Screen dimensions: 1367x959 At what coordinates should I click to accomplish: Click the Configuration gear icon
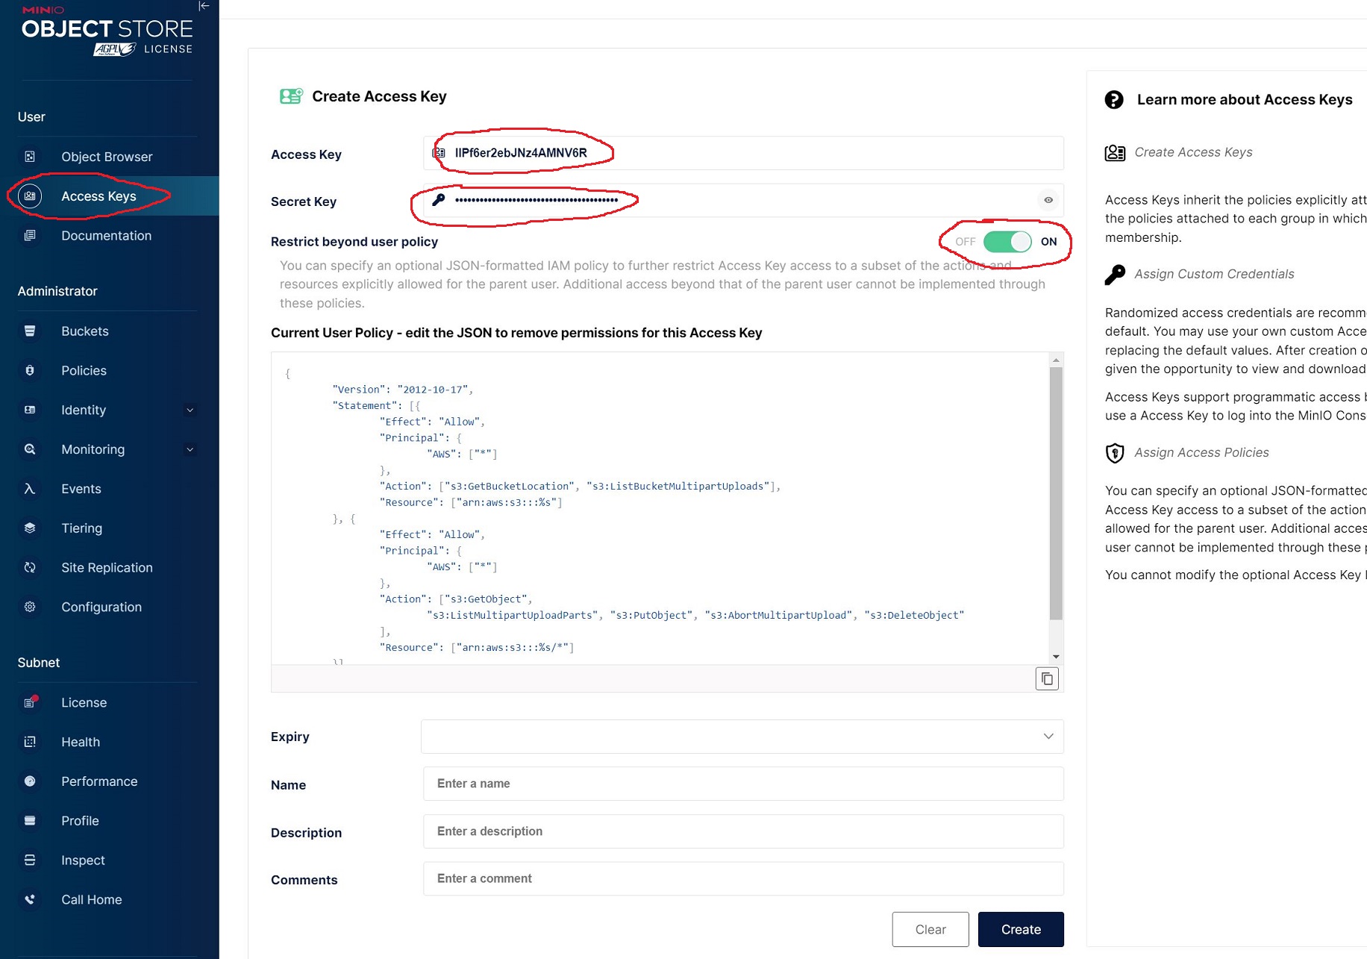click(x=30, y=607)
